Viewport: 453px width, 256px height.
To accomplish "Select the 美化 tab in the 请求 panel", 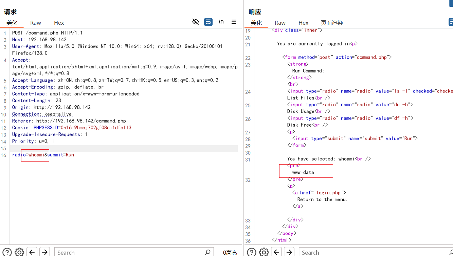I will (x=12, y=23).
